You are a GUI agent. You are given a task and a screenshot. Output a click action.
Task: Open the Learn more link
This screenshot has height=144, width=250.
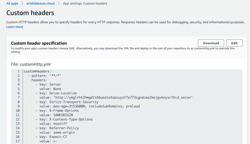pyautogui.click(x=15, y=27)
